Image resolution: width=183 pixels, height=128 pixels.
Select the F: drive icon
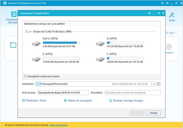(x=100, y=59)
